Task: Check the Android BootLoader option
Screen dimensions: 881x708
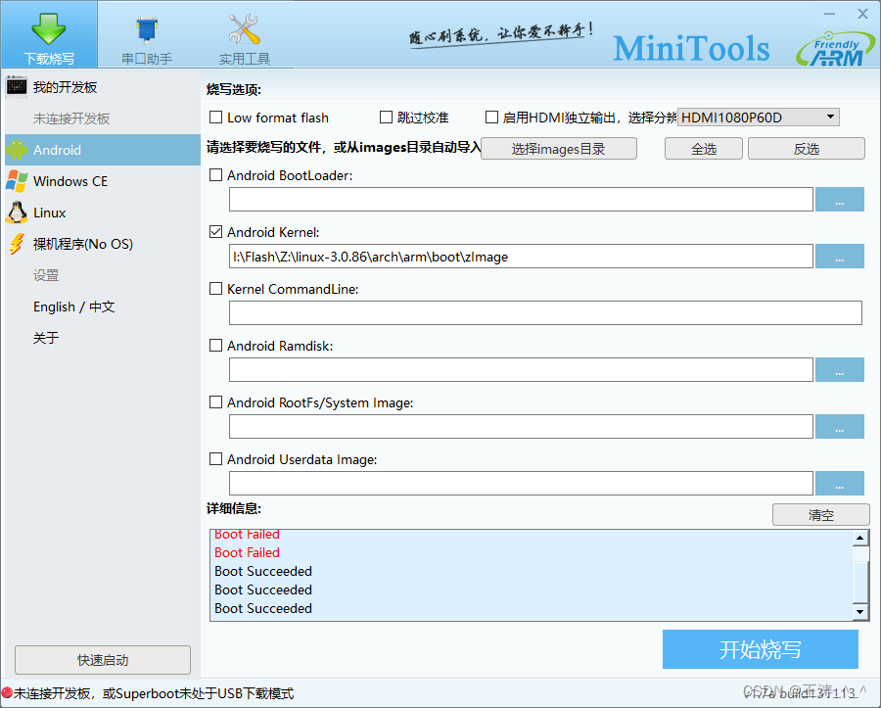Action: tap(215, 175)
